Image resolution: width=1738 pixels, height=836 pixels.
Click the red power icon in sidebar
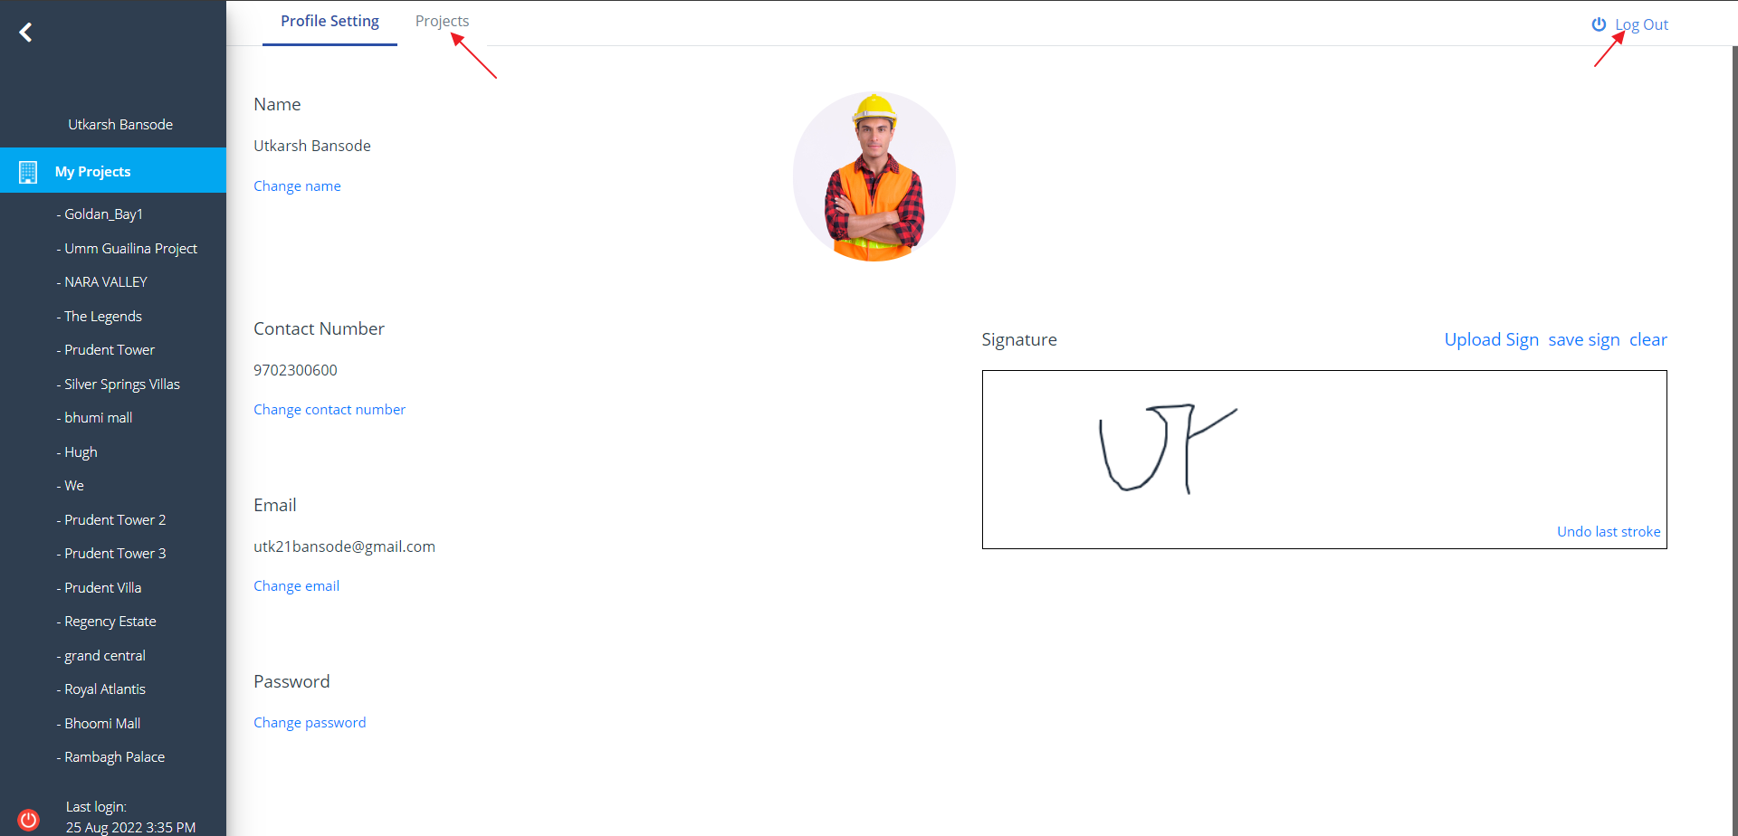[29, 820]
